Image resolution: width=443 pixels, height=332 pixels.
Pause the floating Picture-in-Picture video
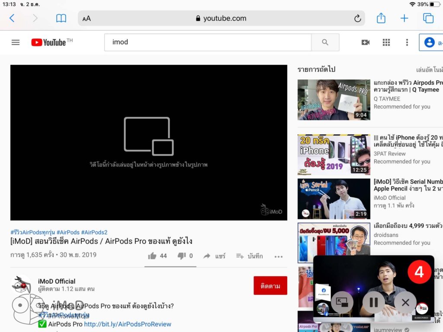[x=373, y=303]
